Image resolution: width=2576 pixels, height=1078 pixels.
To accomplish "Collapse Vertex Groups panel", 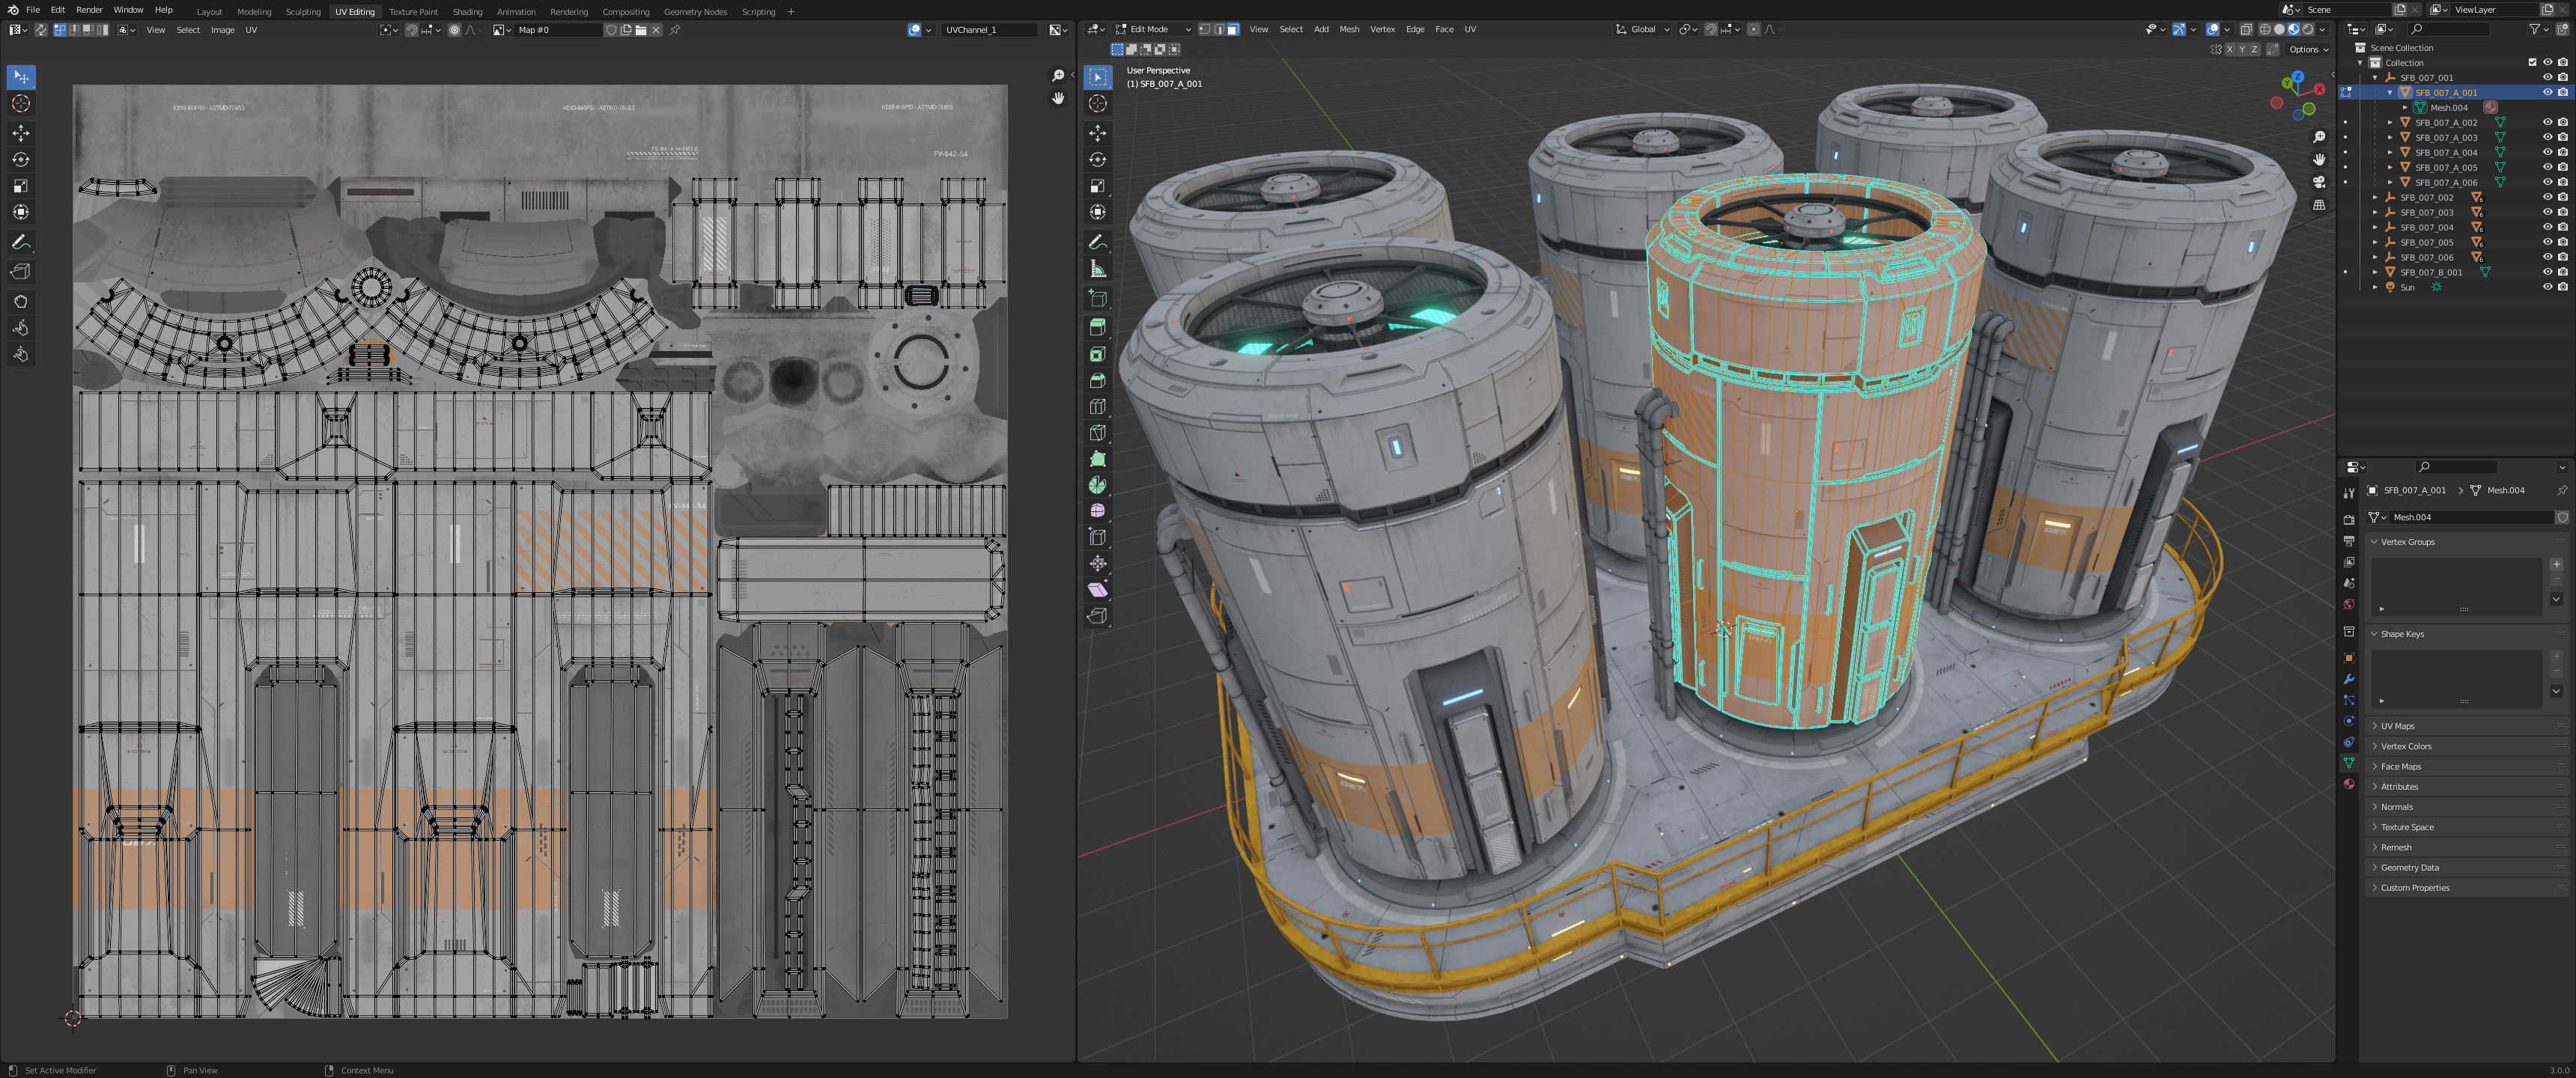I will point(2468,542).
